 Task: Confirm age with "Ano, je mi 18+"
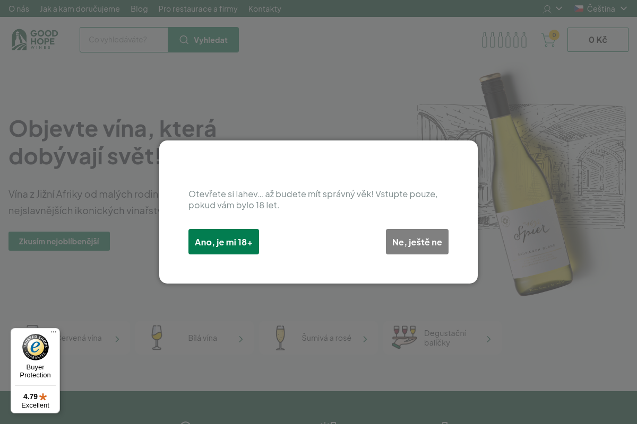pyautogui.click(x=223, y=242)
